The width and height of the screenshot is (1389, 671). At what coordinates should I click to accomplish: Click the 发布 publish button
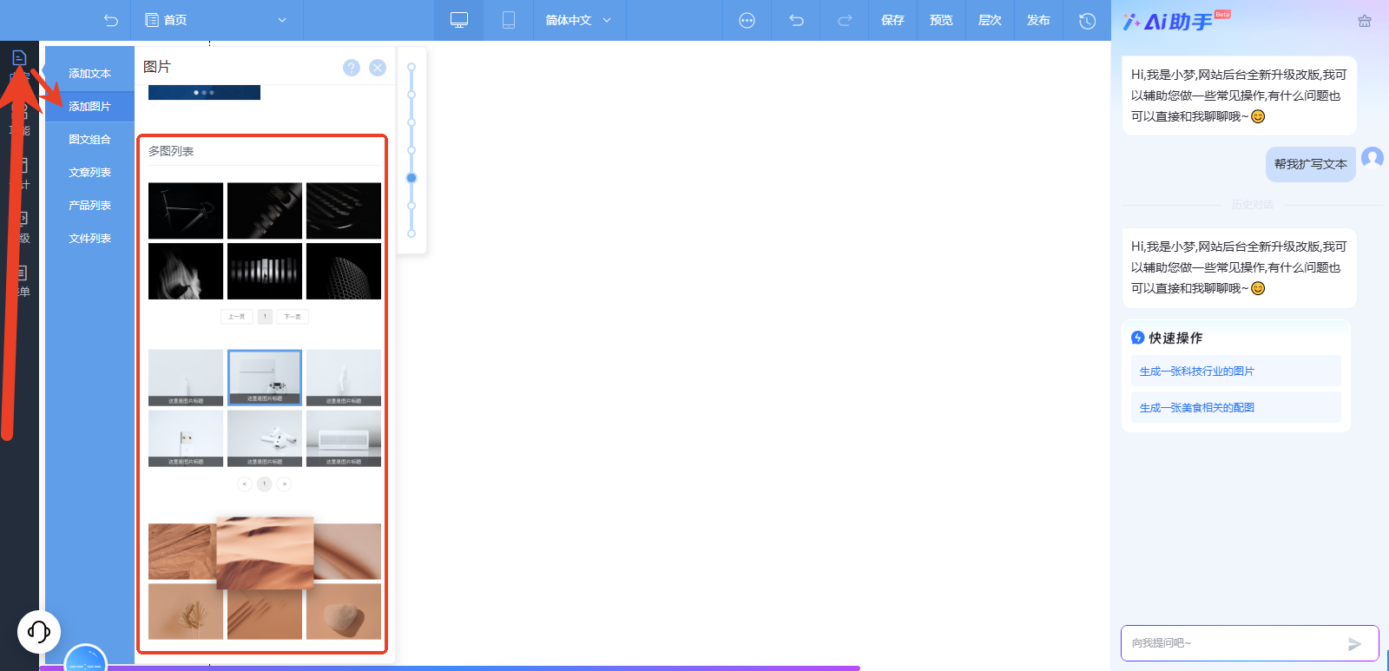(x=1038, y=20)
